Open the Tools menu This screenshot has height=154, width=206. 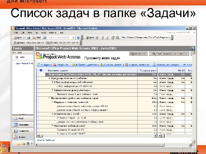(43, 33)
